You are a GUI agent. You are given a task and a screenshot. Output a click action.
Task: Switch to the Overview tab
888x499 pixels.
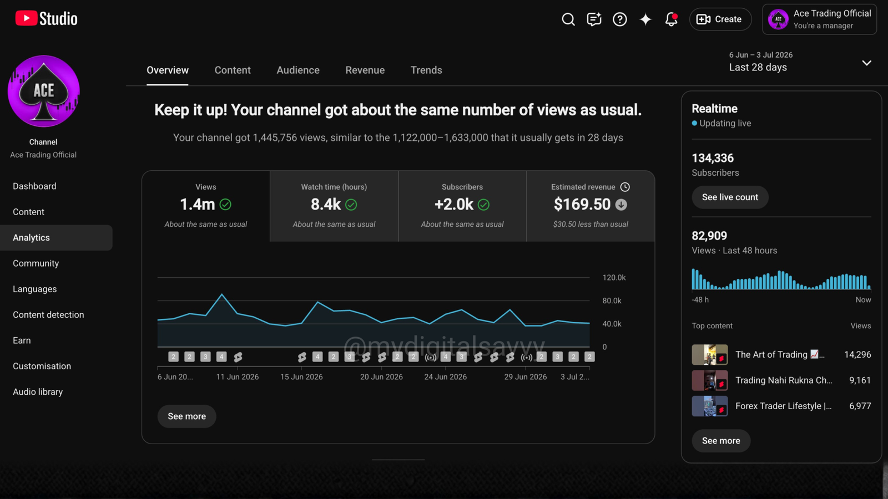coord(168,70)
